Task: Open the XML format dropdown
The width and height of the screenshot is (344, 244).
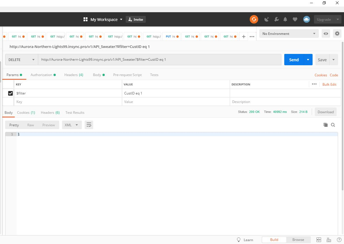Action: click(x=72, y=125)
